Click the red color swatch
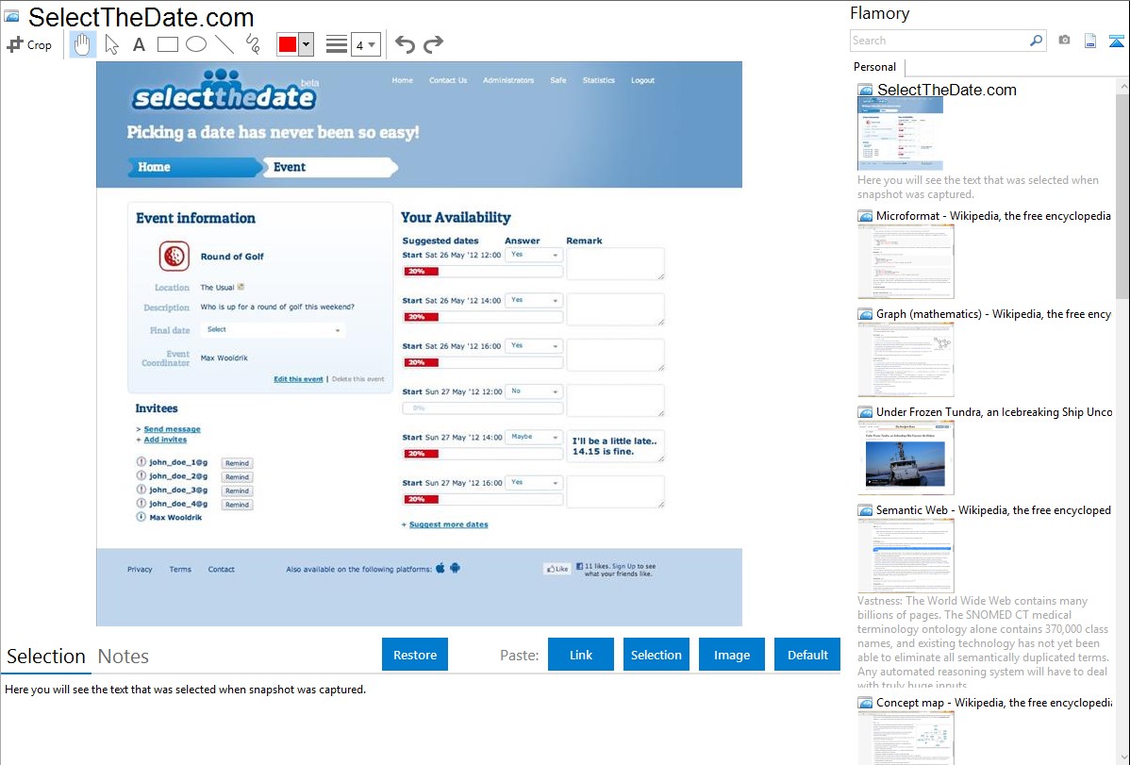 (288, 44)
